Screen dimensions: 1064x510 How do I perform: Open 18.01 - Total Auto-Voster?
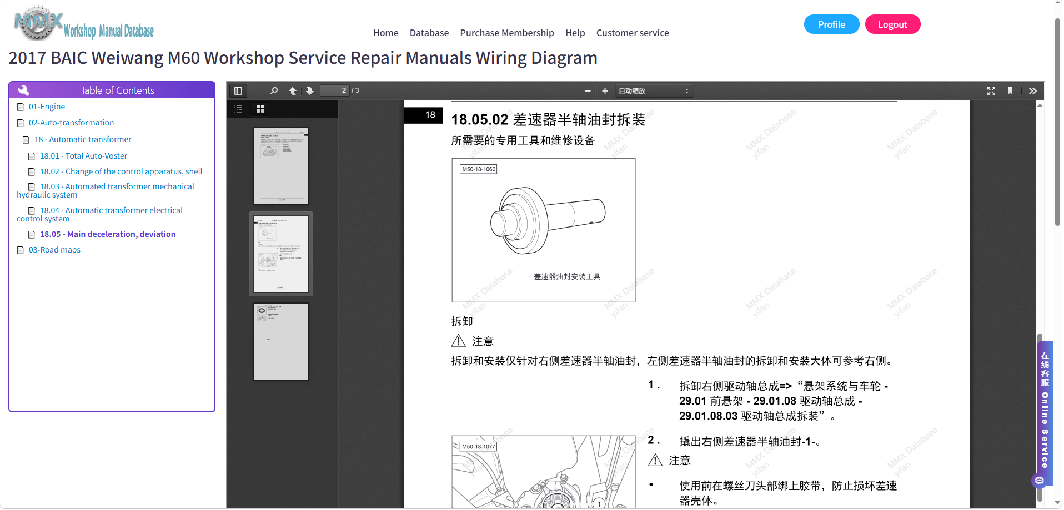(x=83, y=156)
